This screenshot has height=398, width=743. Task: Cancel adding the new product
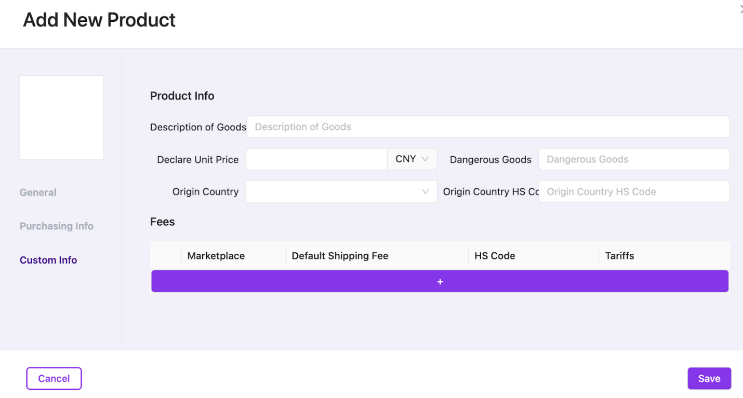[54, 378]
